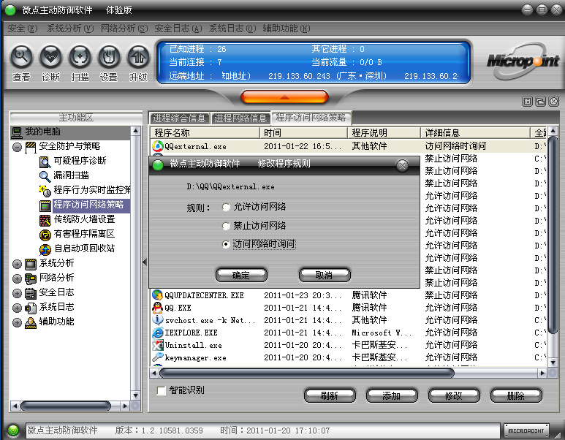The image size is (565, 440).
Task: Expand the 安全日志 tree node
Action: coord(17,293)
